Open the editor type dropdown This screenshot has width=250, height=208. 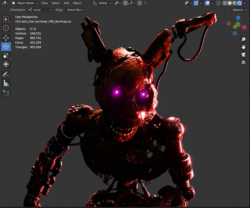click(5, 3)
